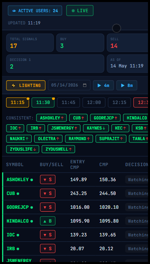Screen dimensions: 150x264
Task: Click the RAYMOND consistent chip
Action: pyautogui.click(x=79, y=139)
